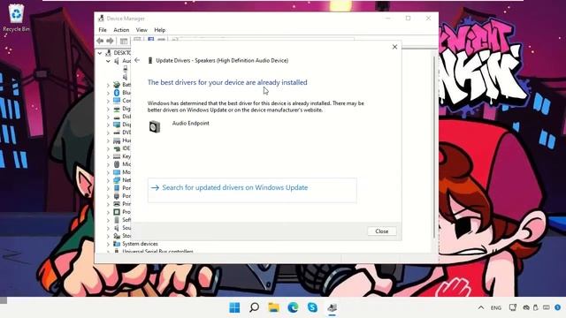
Task: Open Recycle Bin on desktop
Action: (16, 18)
